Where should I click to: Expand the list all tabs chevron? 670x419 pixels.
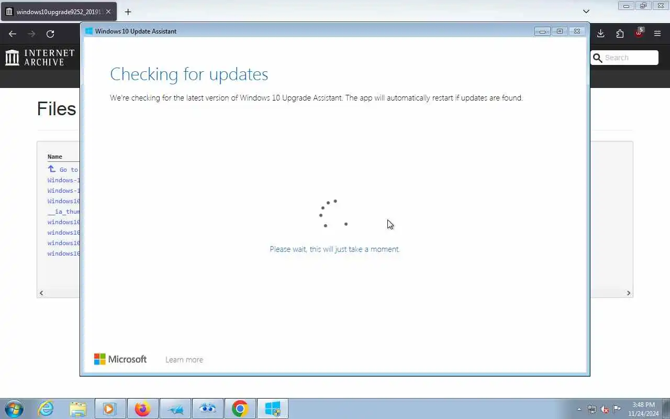586,11
